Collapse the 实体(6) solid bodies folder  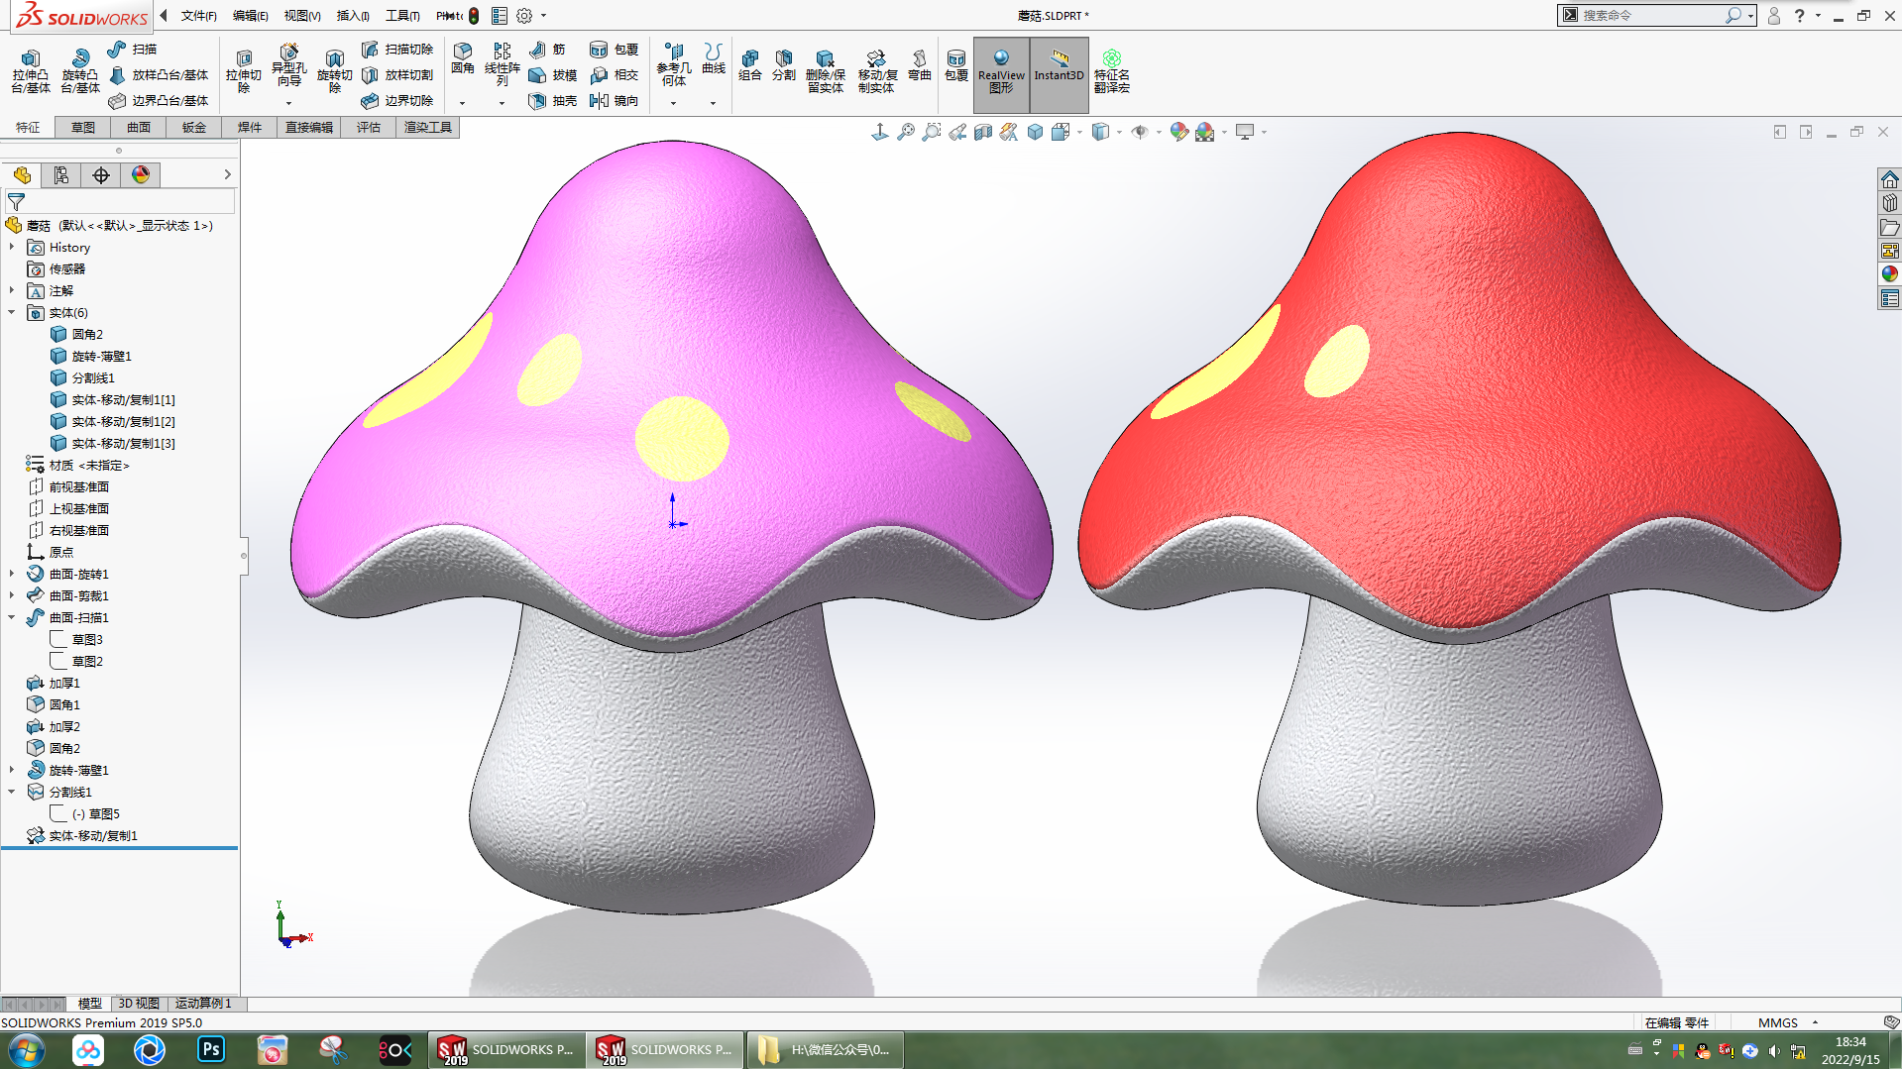coord(12,313)
